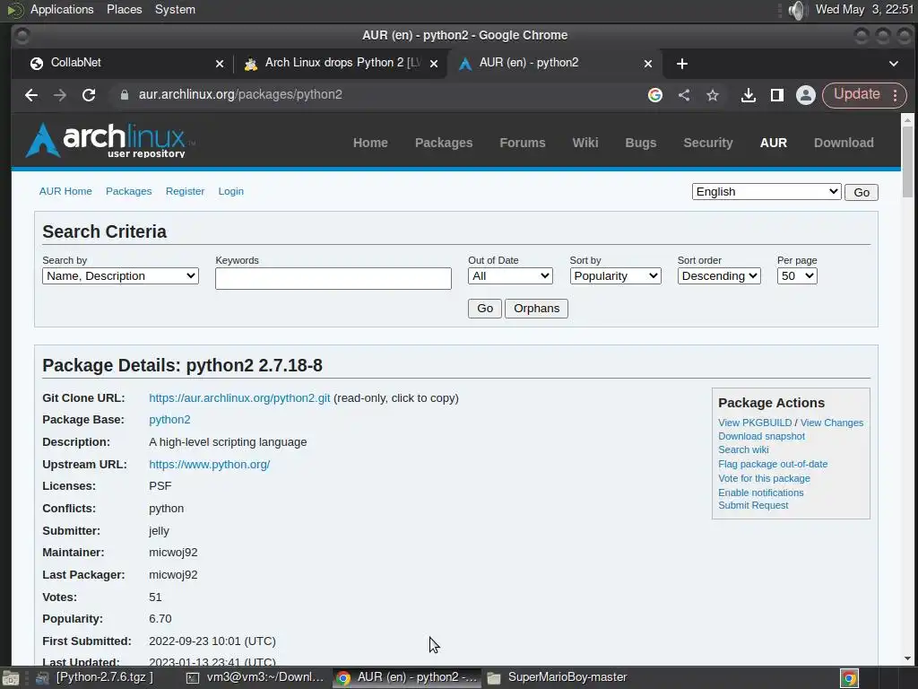Screen dimensions: 918x689
Task: Open Packages in the Arch top navigation
Action: (444, 143)
